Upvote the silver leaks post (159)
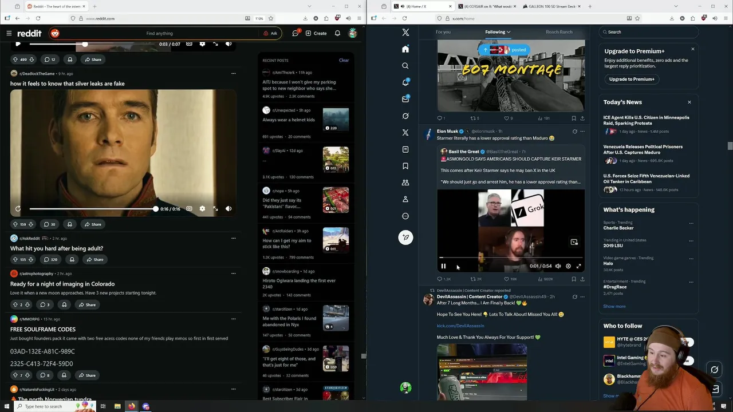Viewport: 733px width, 412px height. (15, 224)
